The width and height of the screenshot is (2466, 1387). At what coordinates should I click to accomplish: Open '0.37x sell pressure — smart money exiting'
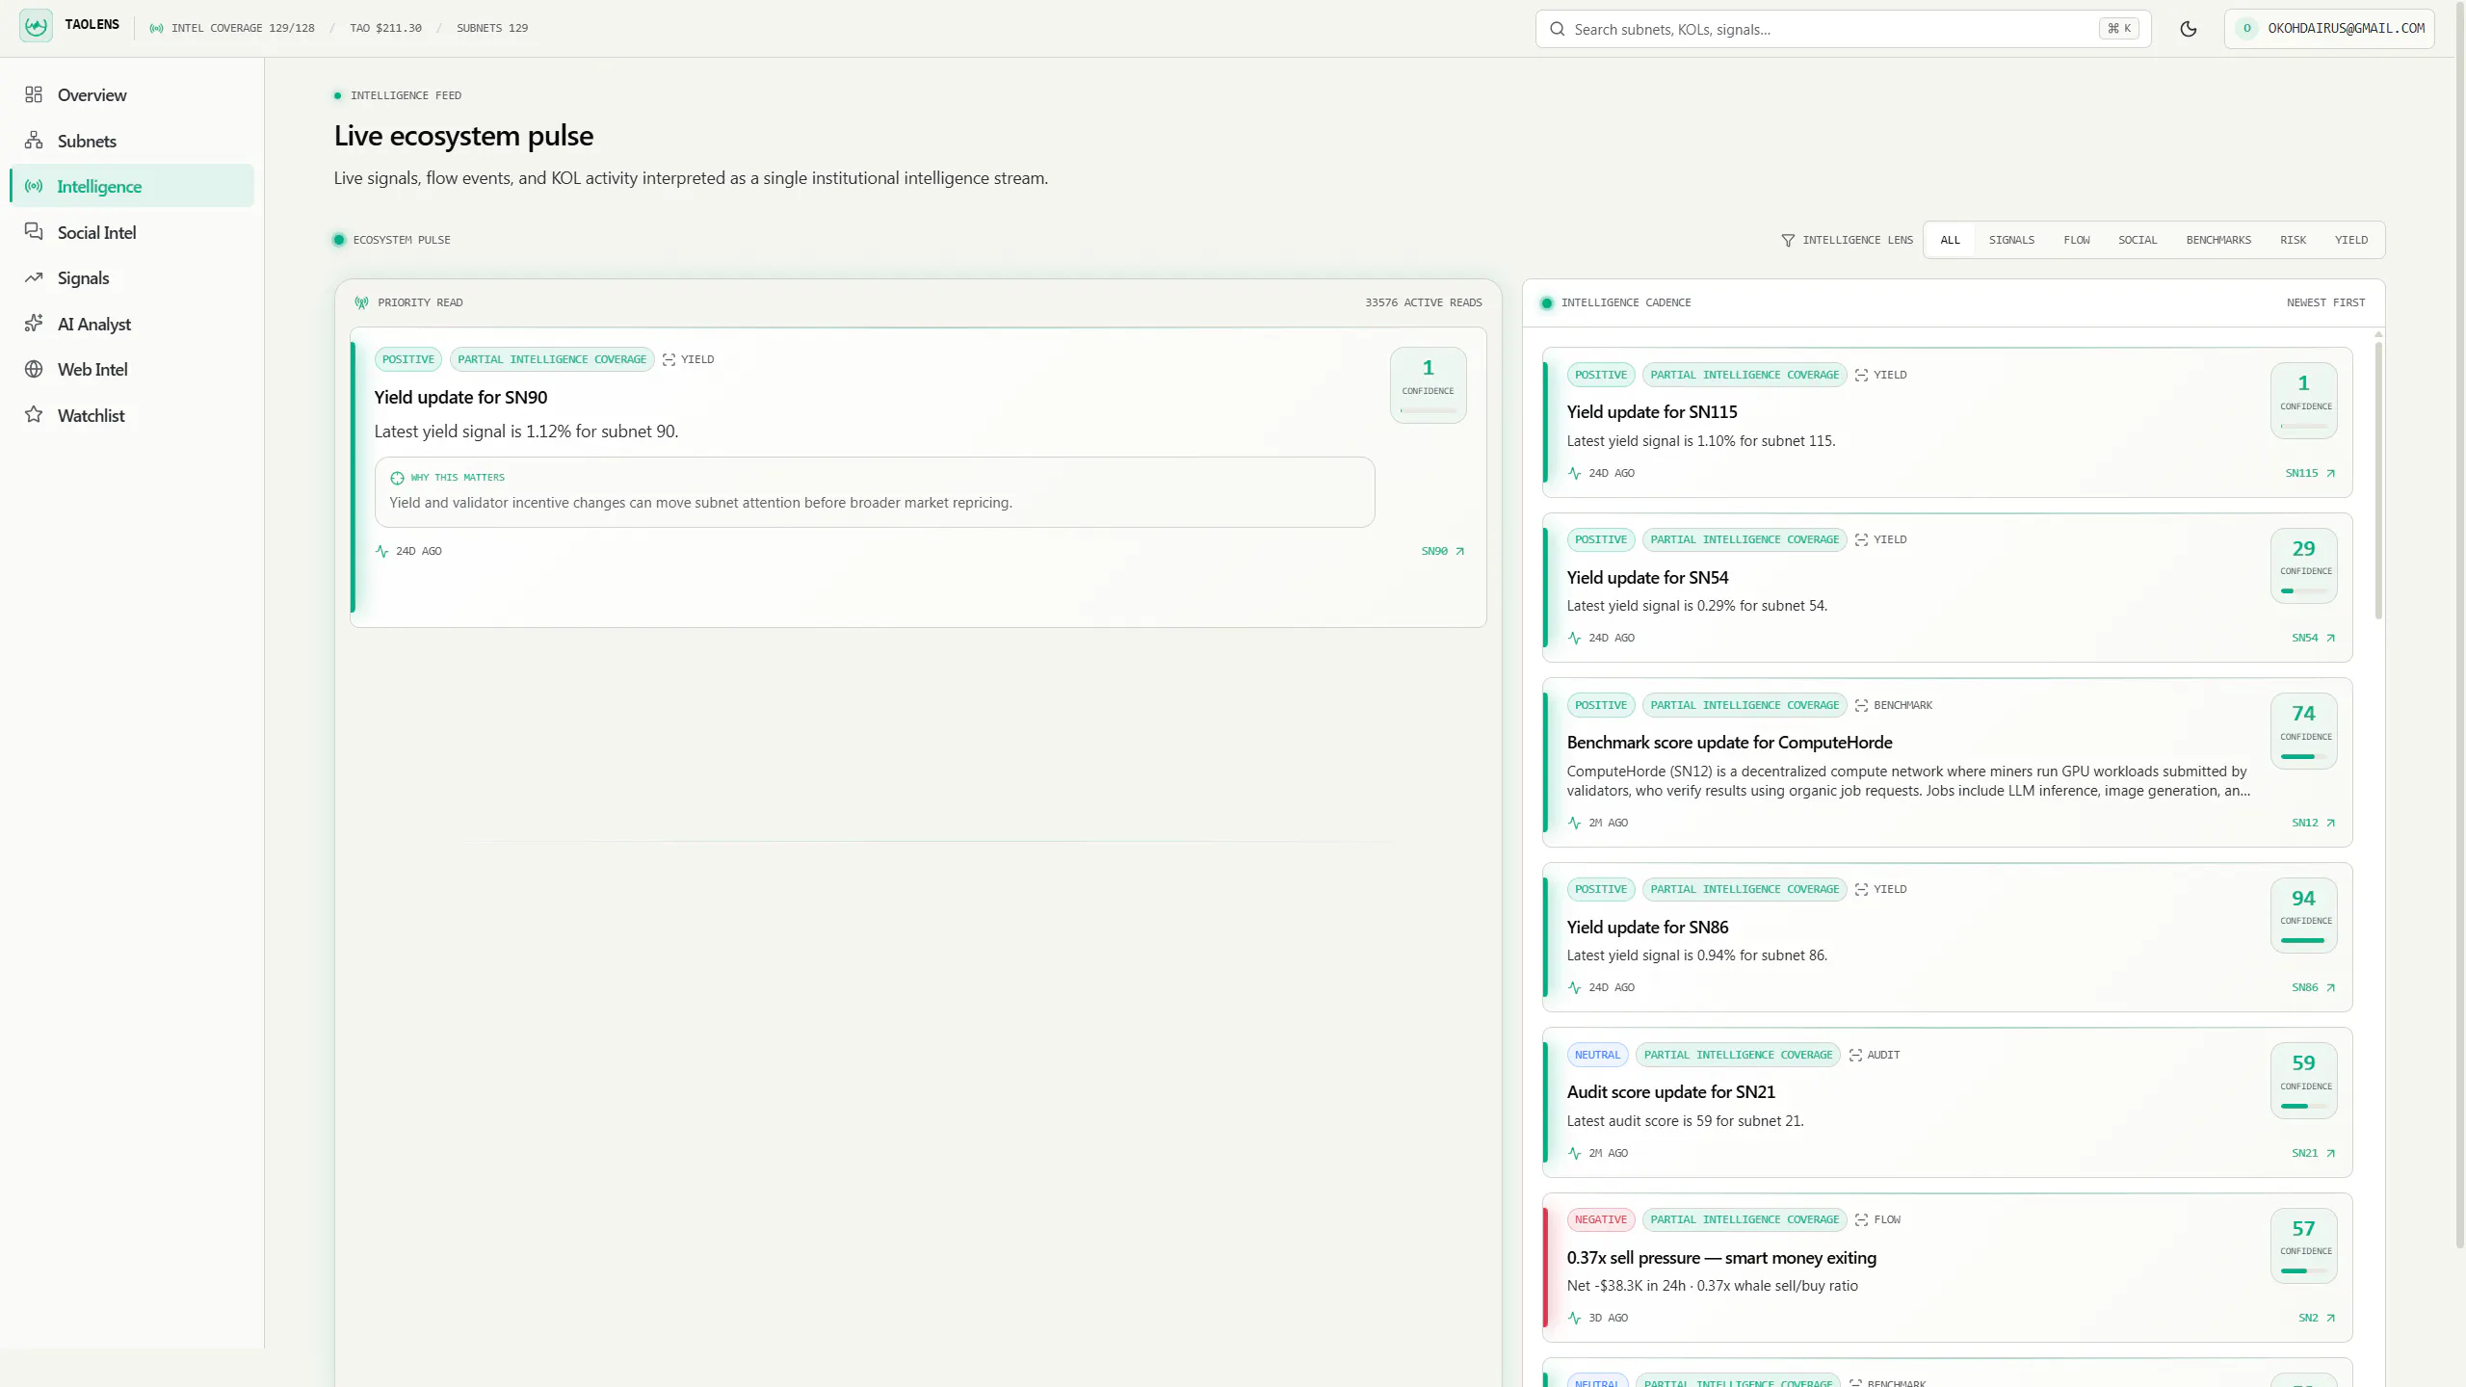[1721, 1257]
